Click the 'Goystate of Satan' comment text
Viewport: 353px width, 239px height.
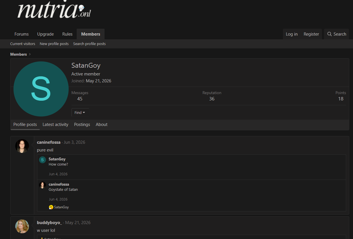[x=63, y=190]
